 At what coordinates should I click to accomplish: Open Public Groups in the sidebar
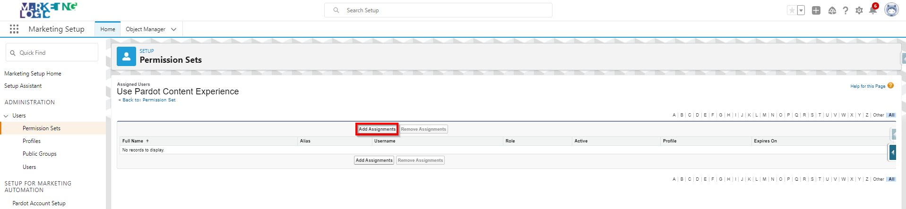[40, 154]
